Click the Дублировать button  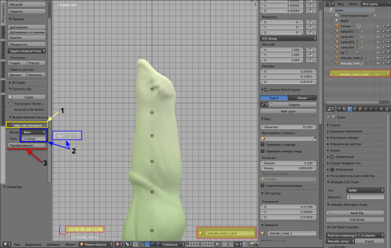pyautogui.click(x=27, y=27)
